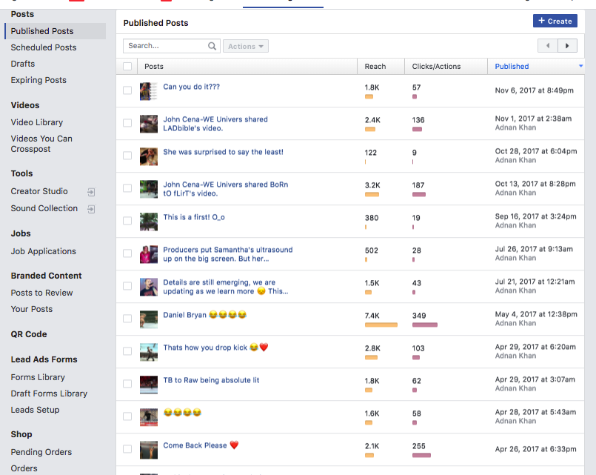The image size is (596, 475).
Task: Open Posts to Review
Action: (x=41, y=293)
